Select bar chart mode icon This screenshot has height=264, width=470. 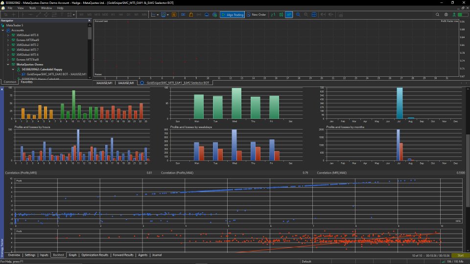273,15
